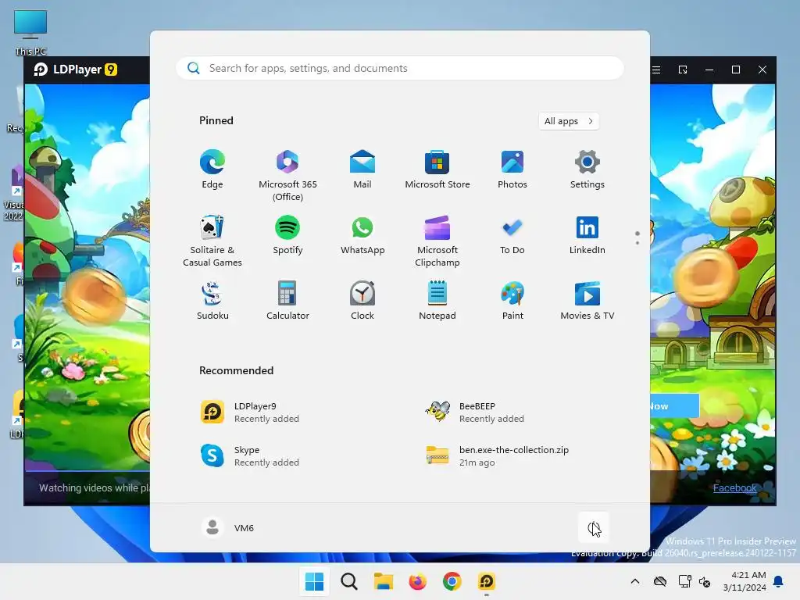This screenshot has height=600, width=800.
Task: Launch Firefox from taskbar
Action: [x=417, y=581]
